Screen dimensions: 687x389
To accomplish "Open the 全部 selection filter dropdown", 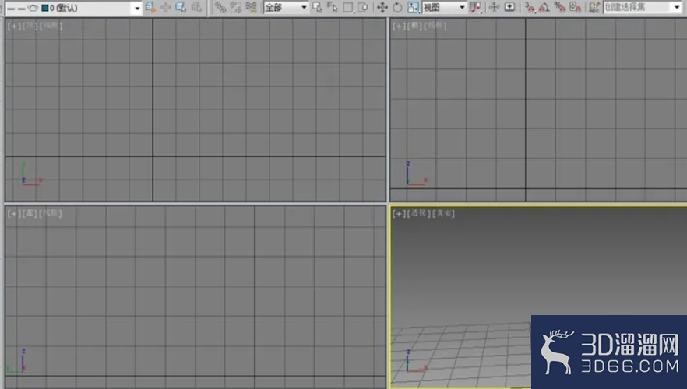I will pos(286,8).
